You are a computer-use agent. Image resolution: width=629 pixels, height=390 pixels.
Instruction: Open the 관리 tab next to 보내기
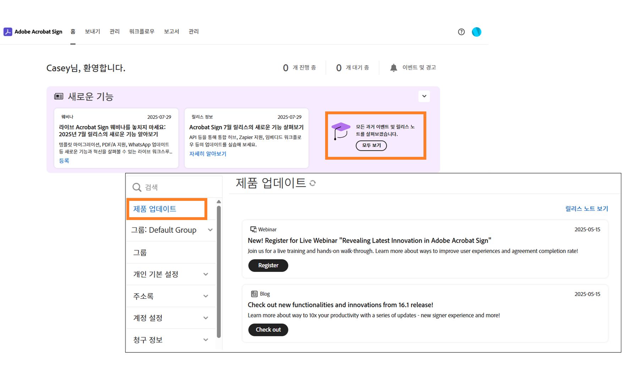pyautogui.click(x=115, y=32)
